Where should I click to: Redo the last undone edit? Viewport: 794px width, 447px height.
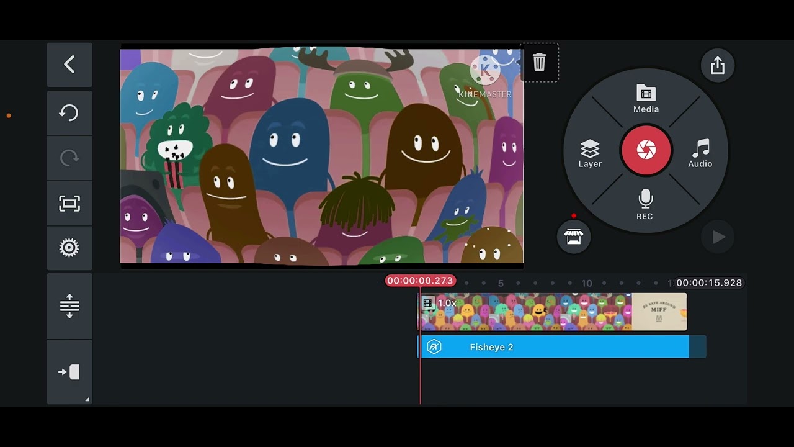pyautogui.click(x=69, y=158)
